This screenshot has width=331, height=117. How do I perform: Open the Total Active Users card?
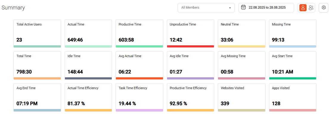37,33
